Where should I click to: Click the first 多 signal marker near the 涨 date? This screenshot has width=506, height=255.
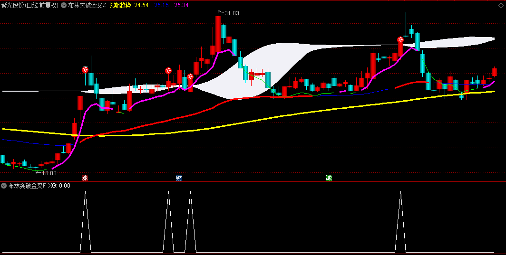pyautogui.click(x=85, y=69)
